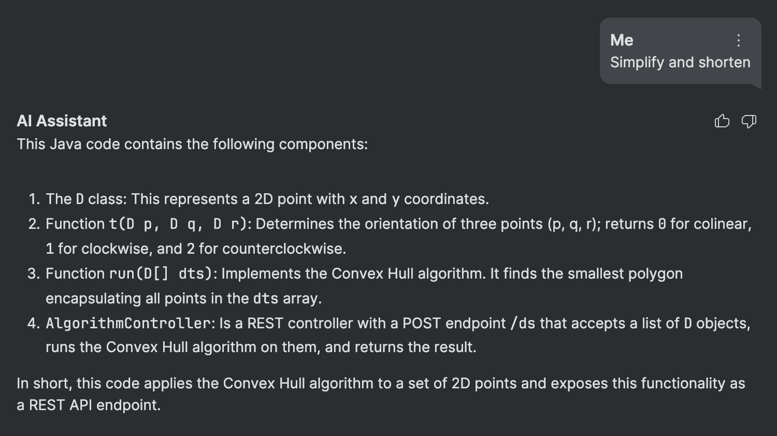Dislike the response with thumbs down icon

(749, 121)
